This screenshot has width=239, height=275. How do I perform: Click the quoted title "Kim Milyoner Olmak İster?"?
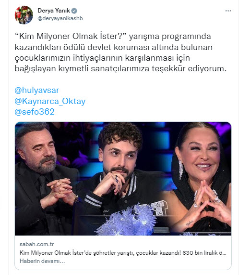pyautogui.click(x=71, y=37)
